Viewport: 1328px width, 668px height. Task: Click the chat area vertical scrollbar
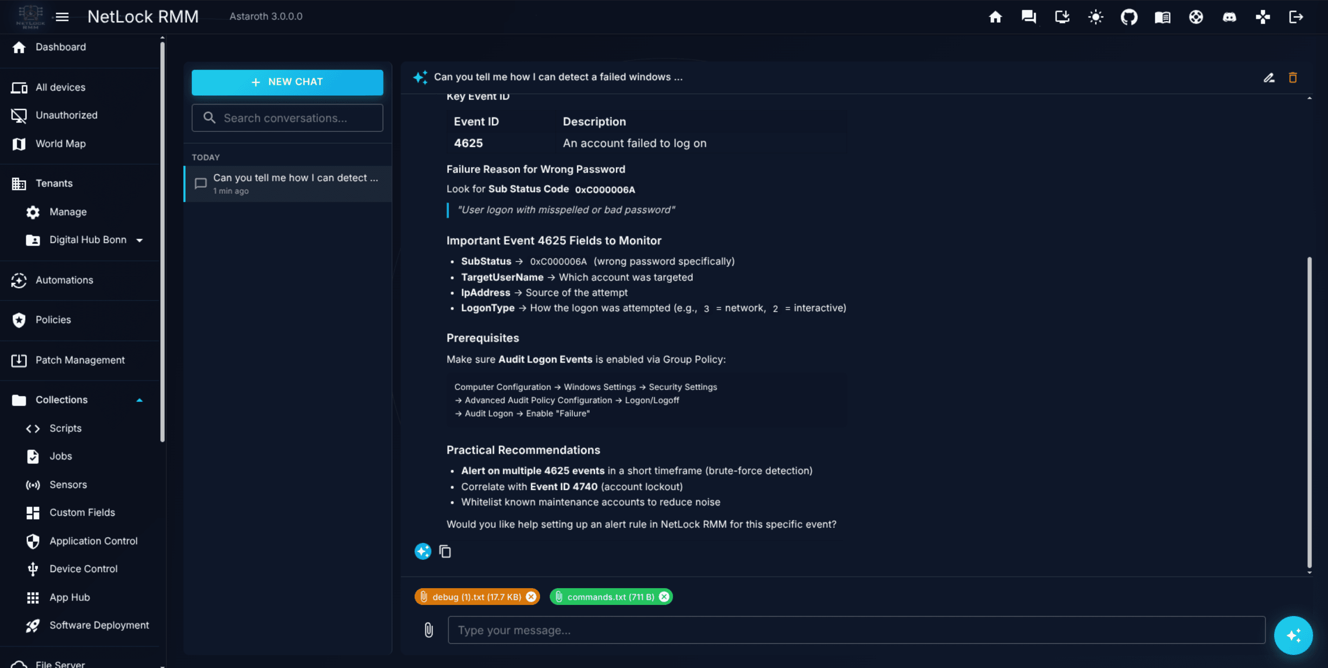pos(1309,412)
